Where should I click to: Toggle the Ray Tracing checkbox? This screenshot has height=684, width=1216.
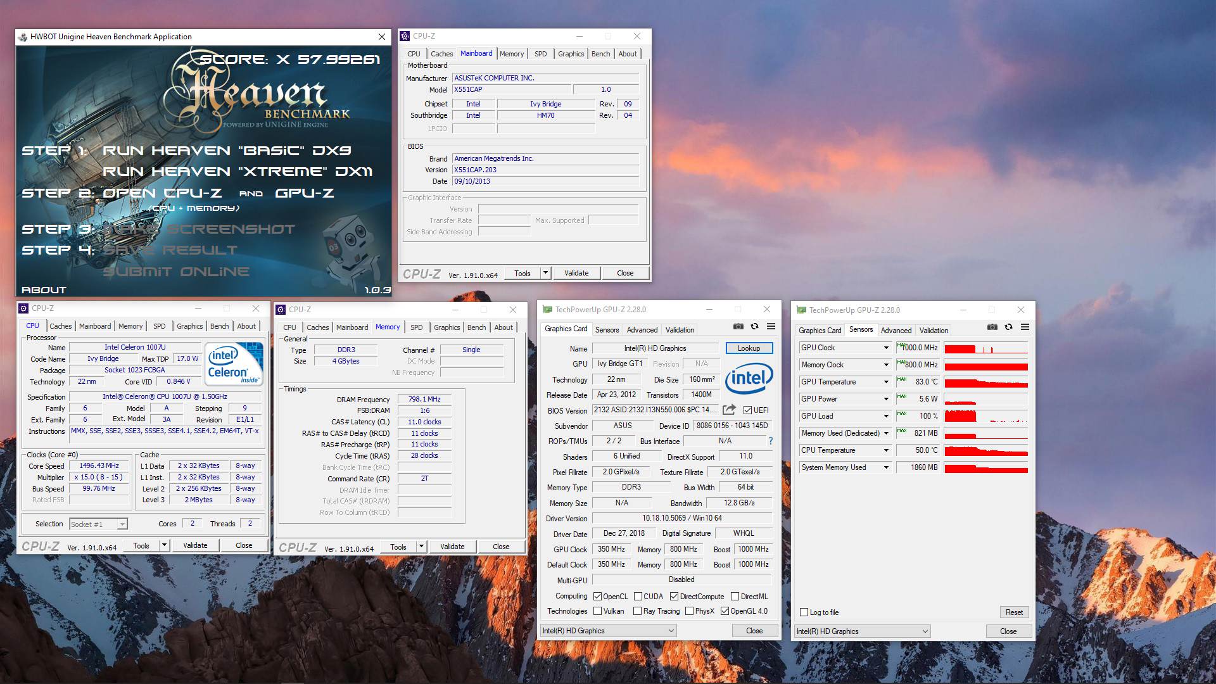click(x=637, y=611)
